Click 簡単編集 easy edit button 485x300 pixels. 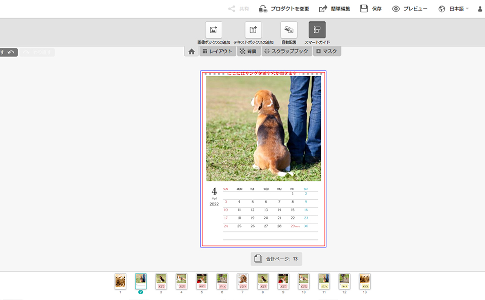334,9
